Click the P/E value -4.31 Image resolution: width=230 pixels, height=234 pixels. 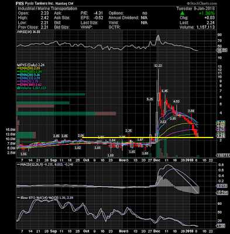click(99, 13)
